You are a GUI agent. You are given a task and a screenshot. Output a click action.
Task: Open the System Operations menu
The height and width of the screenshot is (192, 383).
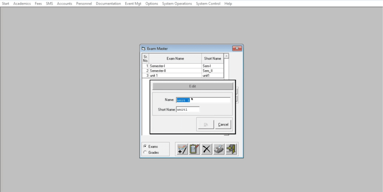(x=177, y=4)
